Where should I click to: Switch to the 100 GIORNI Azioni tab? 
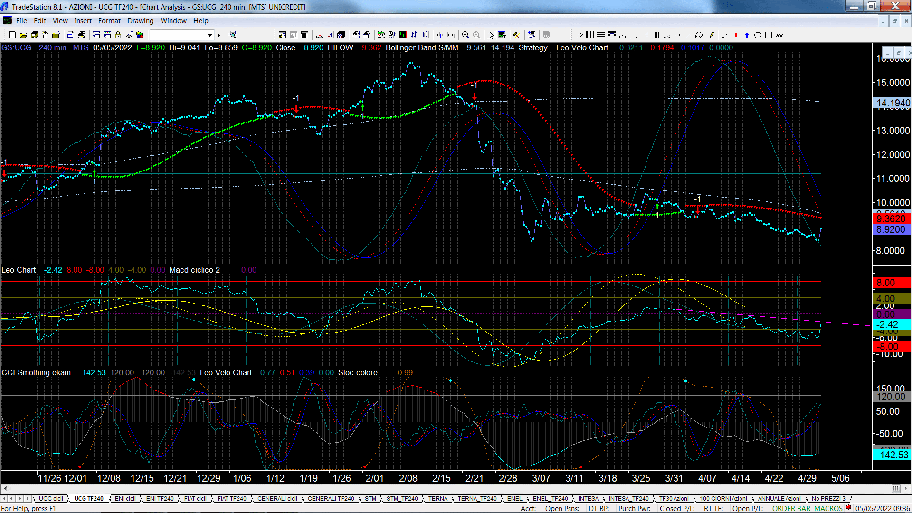(723, 499)
